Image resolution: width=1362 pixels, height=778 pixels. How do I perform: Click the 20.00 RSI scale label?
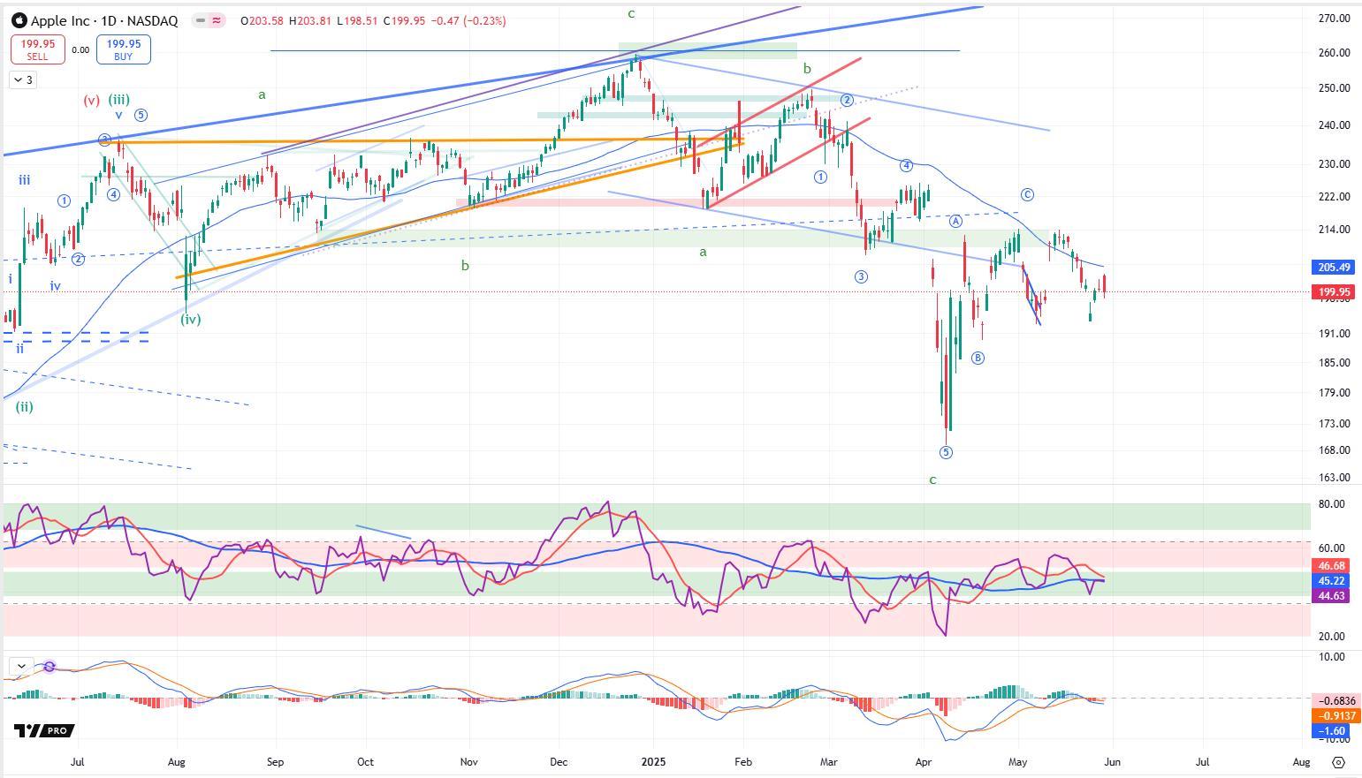[1331, 637]
